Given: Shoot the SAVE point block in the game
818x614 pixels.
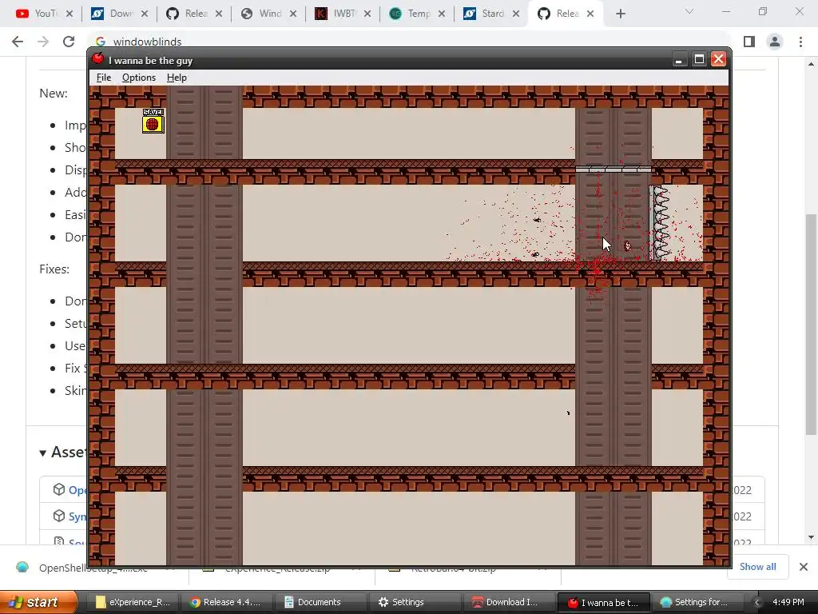Looking at the screenshot, I should click(x=153, y=121).
